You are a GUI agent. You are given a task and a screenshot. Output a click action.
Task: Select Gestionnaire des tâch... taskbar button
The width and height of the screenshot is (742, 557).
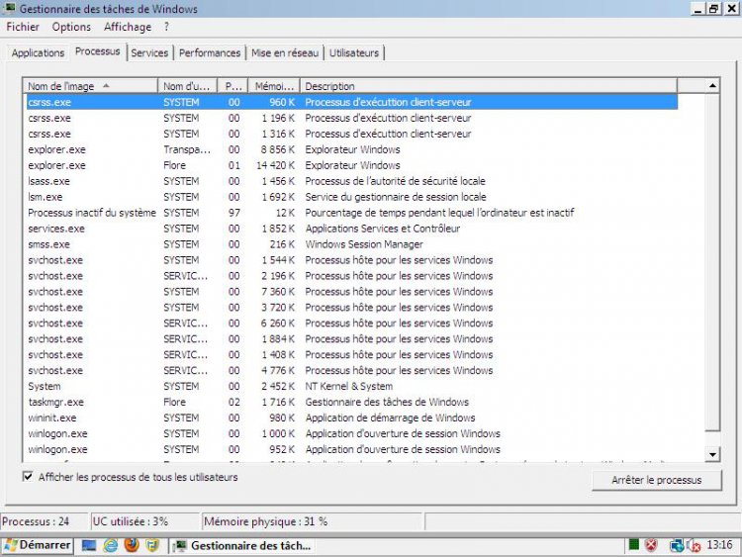coord(243,546)
